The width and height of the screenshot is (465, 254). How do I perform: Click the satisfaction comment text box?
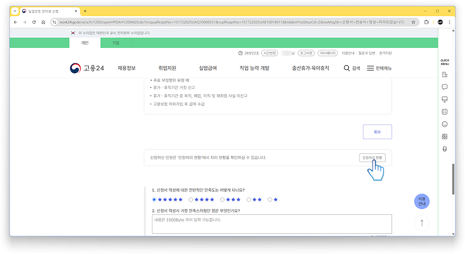(x=272, y=224)
